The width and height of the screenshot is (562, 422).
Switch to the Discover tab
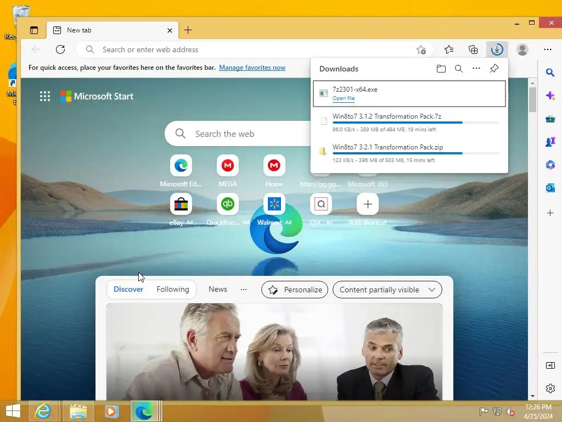[128, 289]
